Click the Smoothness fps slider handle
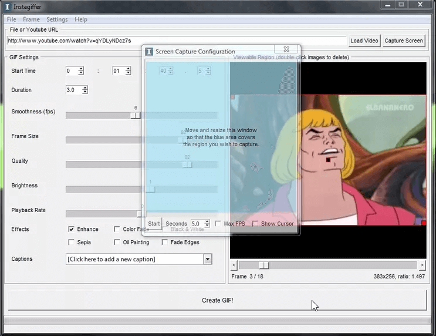Viewport: 436px width, 336px height. coord(136,115)
